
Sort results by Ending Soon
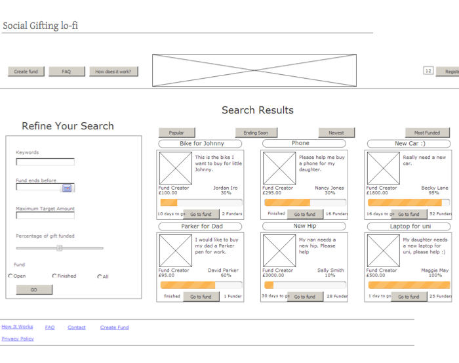tap(256, 133)
